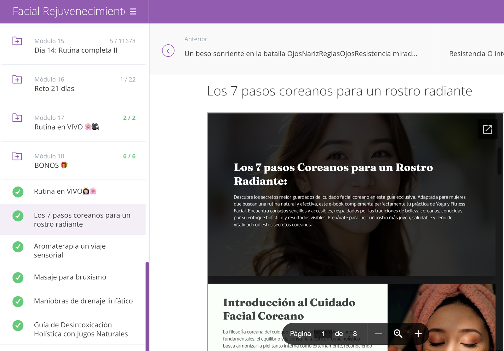Click the magnifier reset-zoom icon
This screenshot has height=351, width=504.
398,334
